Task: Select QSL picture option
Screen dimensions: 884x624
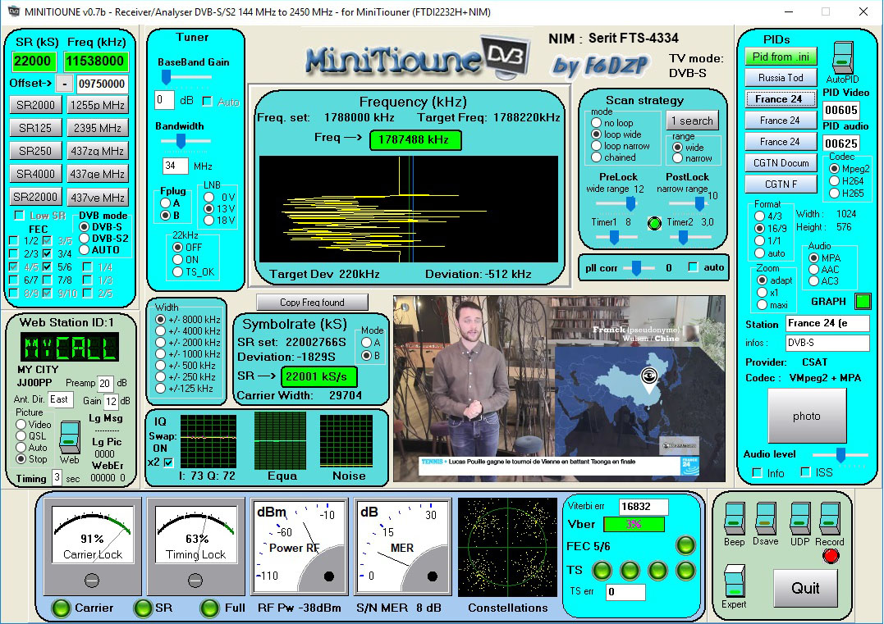Action: (x=21, y=436)
